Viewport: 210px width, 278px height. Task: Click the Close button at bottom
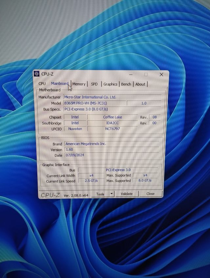coord(150,194)
